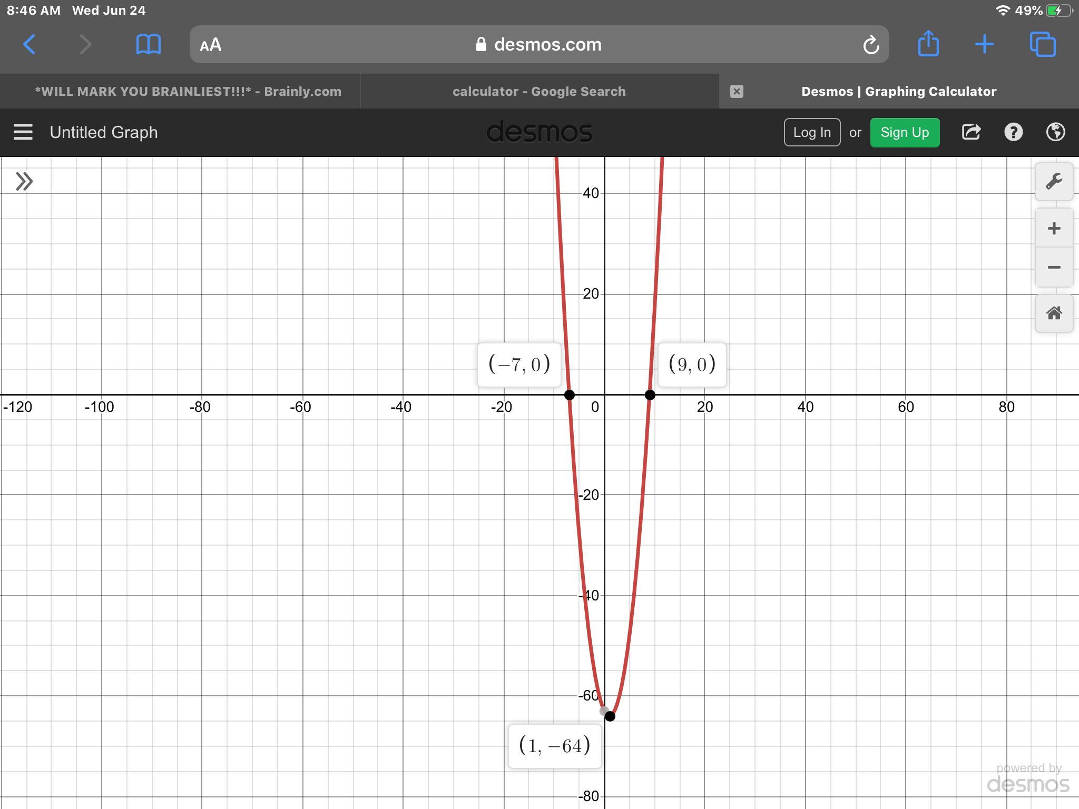Open the Desmos hamburger menu
This screenshot has height=809, width=1079.
point(23,132)
